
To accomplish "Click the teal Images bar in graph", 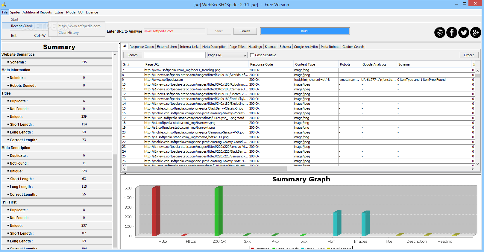I will pos(365,223).
